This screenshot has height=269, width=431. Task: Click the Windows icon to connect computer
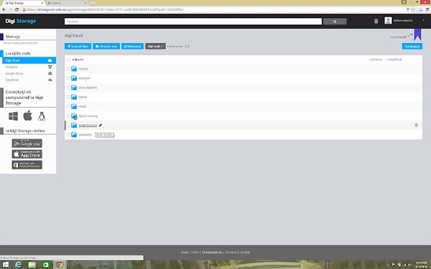(x=12, y=116)
